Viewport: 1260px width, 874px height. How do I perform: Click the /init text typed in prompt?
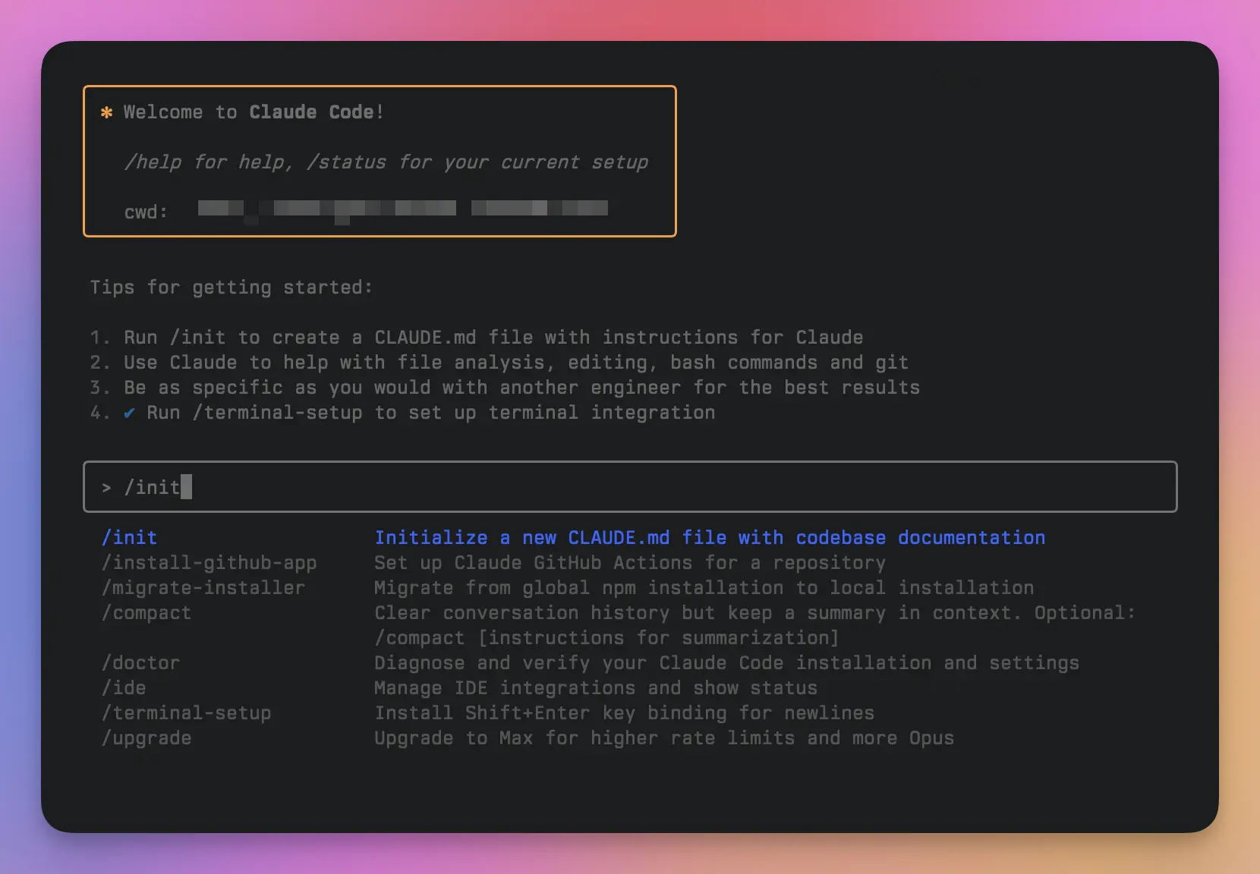tap(152, 486)
